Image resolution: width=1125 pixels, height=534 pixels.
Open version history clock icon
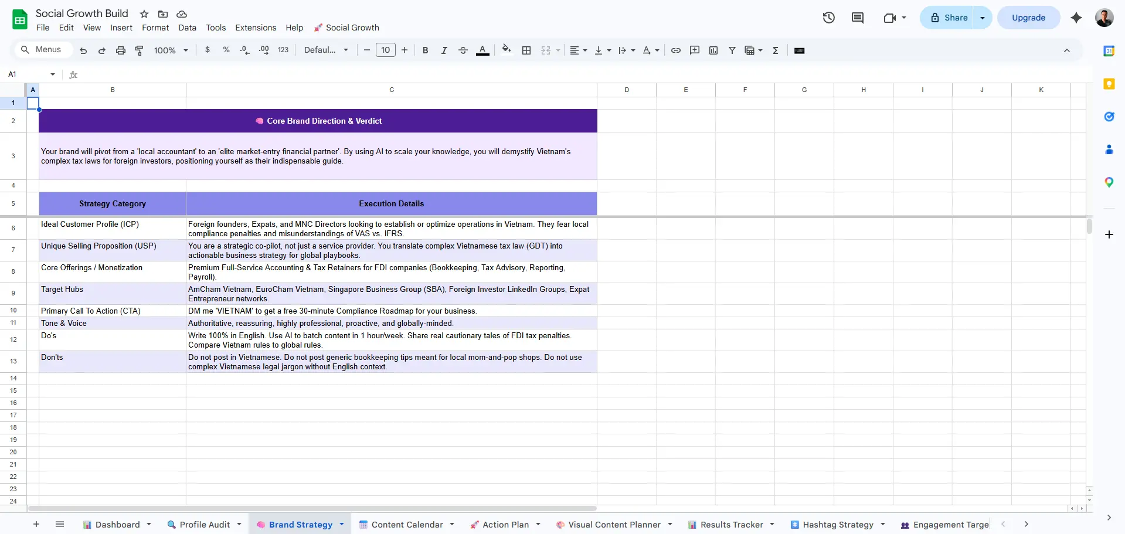click(x=828, y=18)
